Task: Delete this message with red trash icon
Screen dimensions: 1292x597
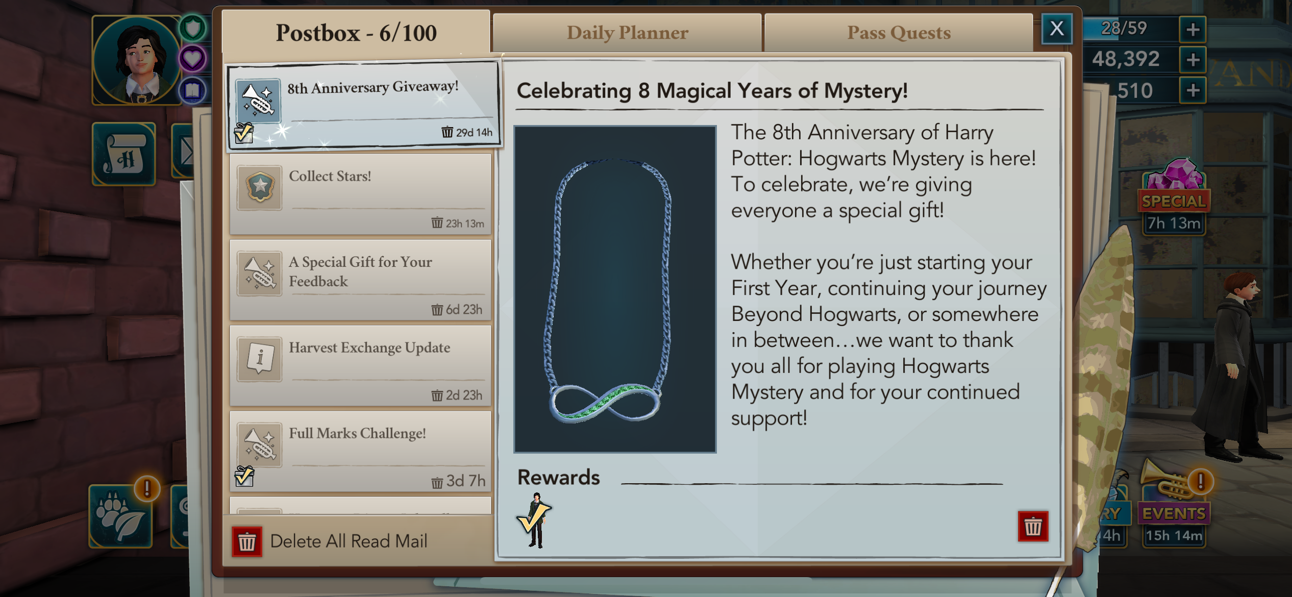Action: pyautogui.click(x=1033, y=526)
